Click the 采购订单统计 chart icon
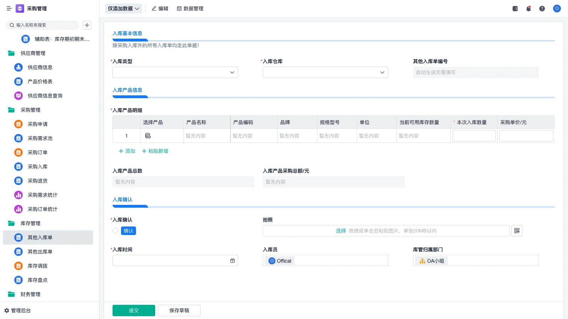 tap(18, 209)
